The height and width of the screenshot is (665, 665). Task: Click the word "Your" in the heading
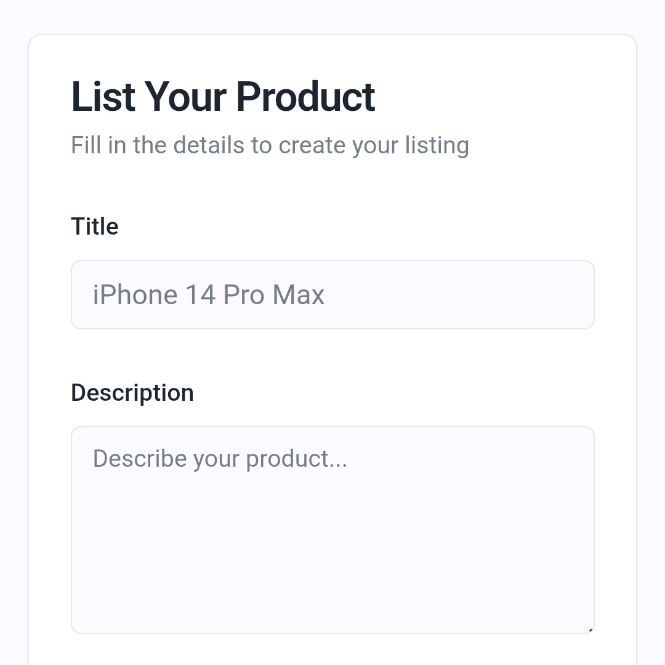(185, 97)
